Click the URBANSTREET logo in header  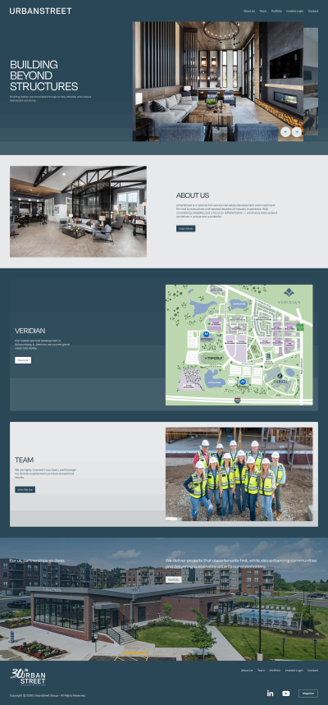click(x=40, y=11)
